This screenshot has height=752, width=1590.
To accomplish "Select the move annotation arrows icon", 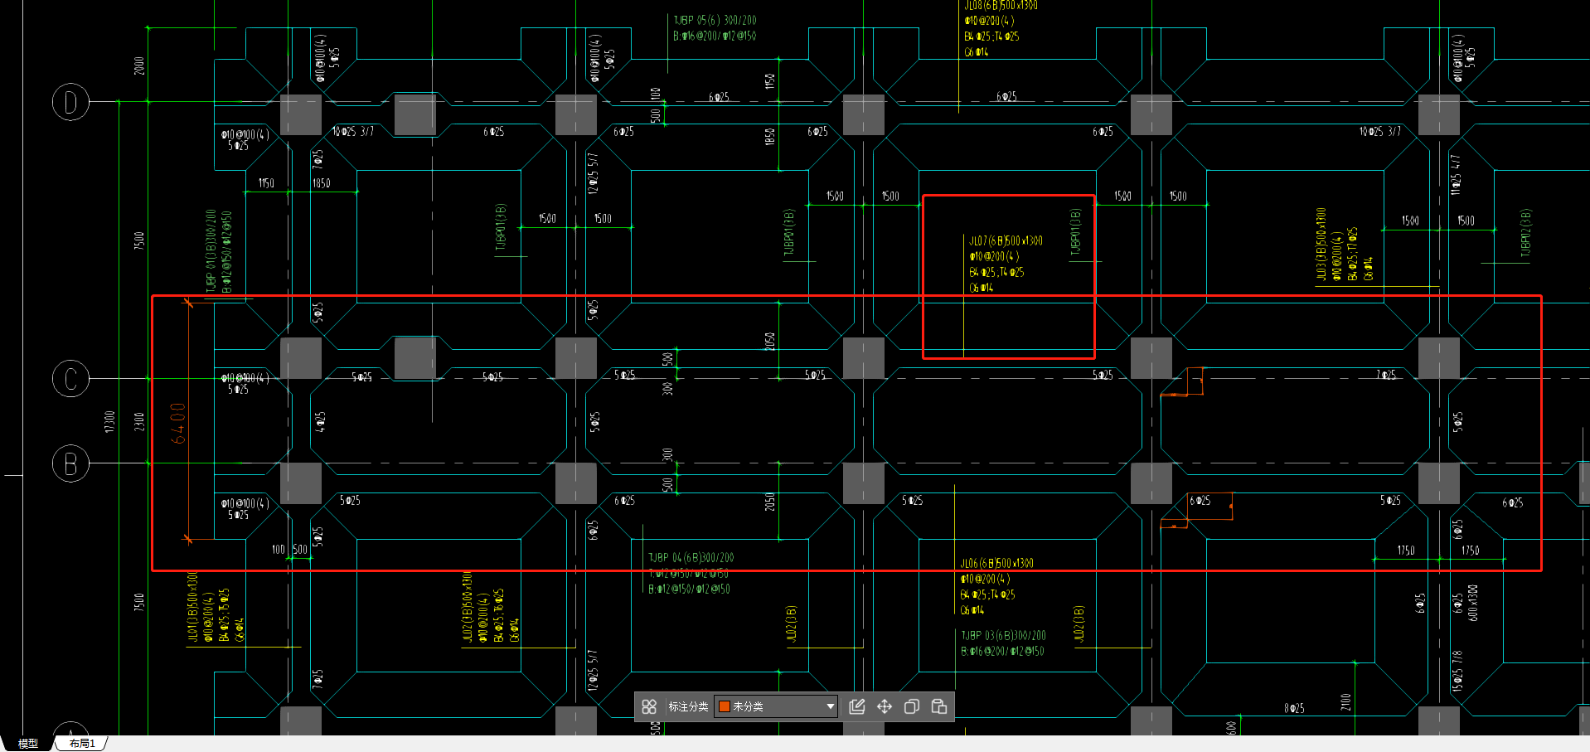I will click(x=885, y=706).
